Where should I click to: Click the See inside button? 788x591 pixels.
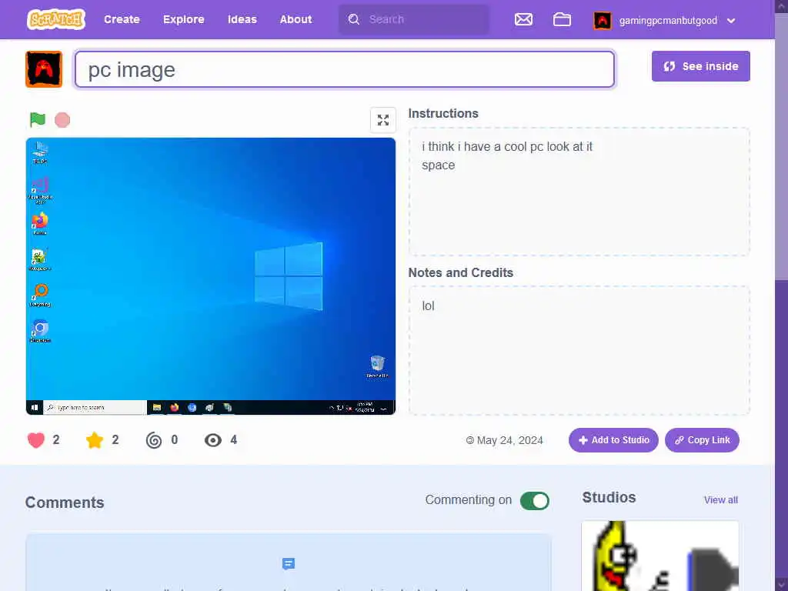[x=700, y=66]
